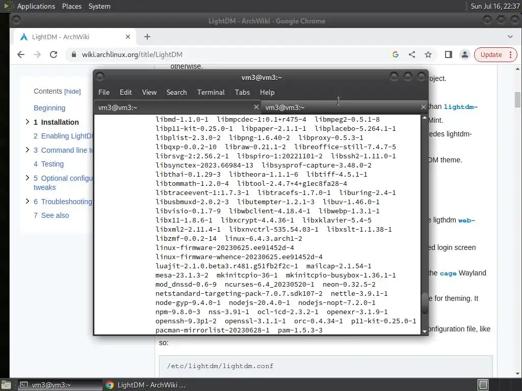Open the terminal Help menu
Screen dimensions: 522x391
pyautogui.click(x=267, y=93)
